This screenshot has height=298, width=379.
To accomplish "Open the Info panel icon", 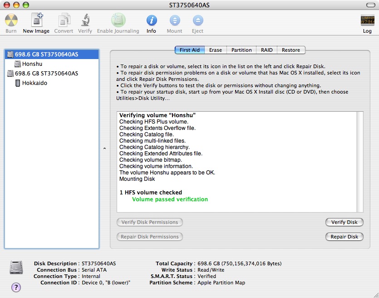I will (151, 21).
